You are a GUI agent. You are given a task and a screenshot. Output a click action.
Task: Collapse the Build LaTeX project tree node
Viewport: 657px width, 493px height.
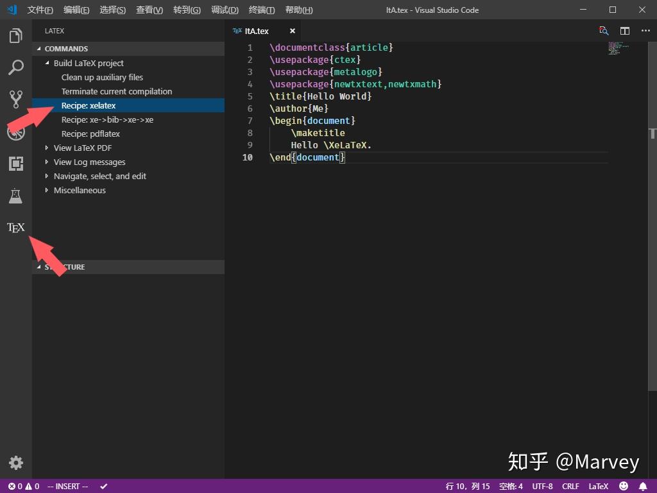tap(89, 63)
